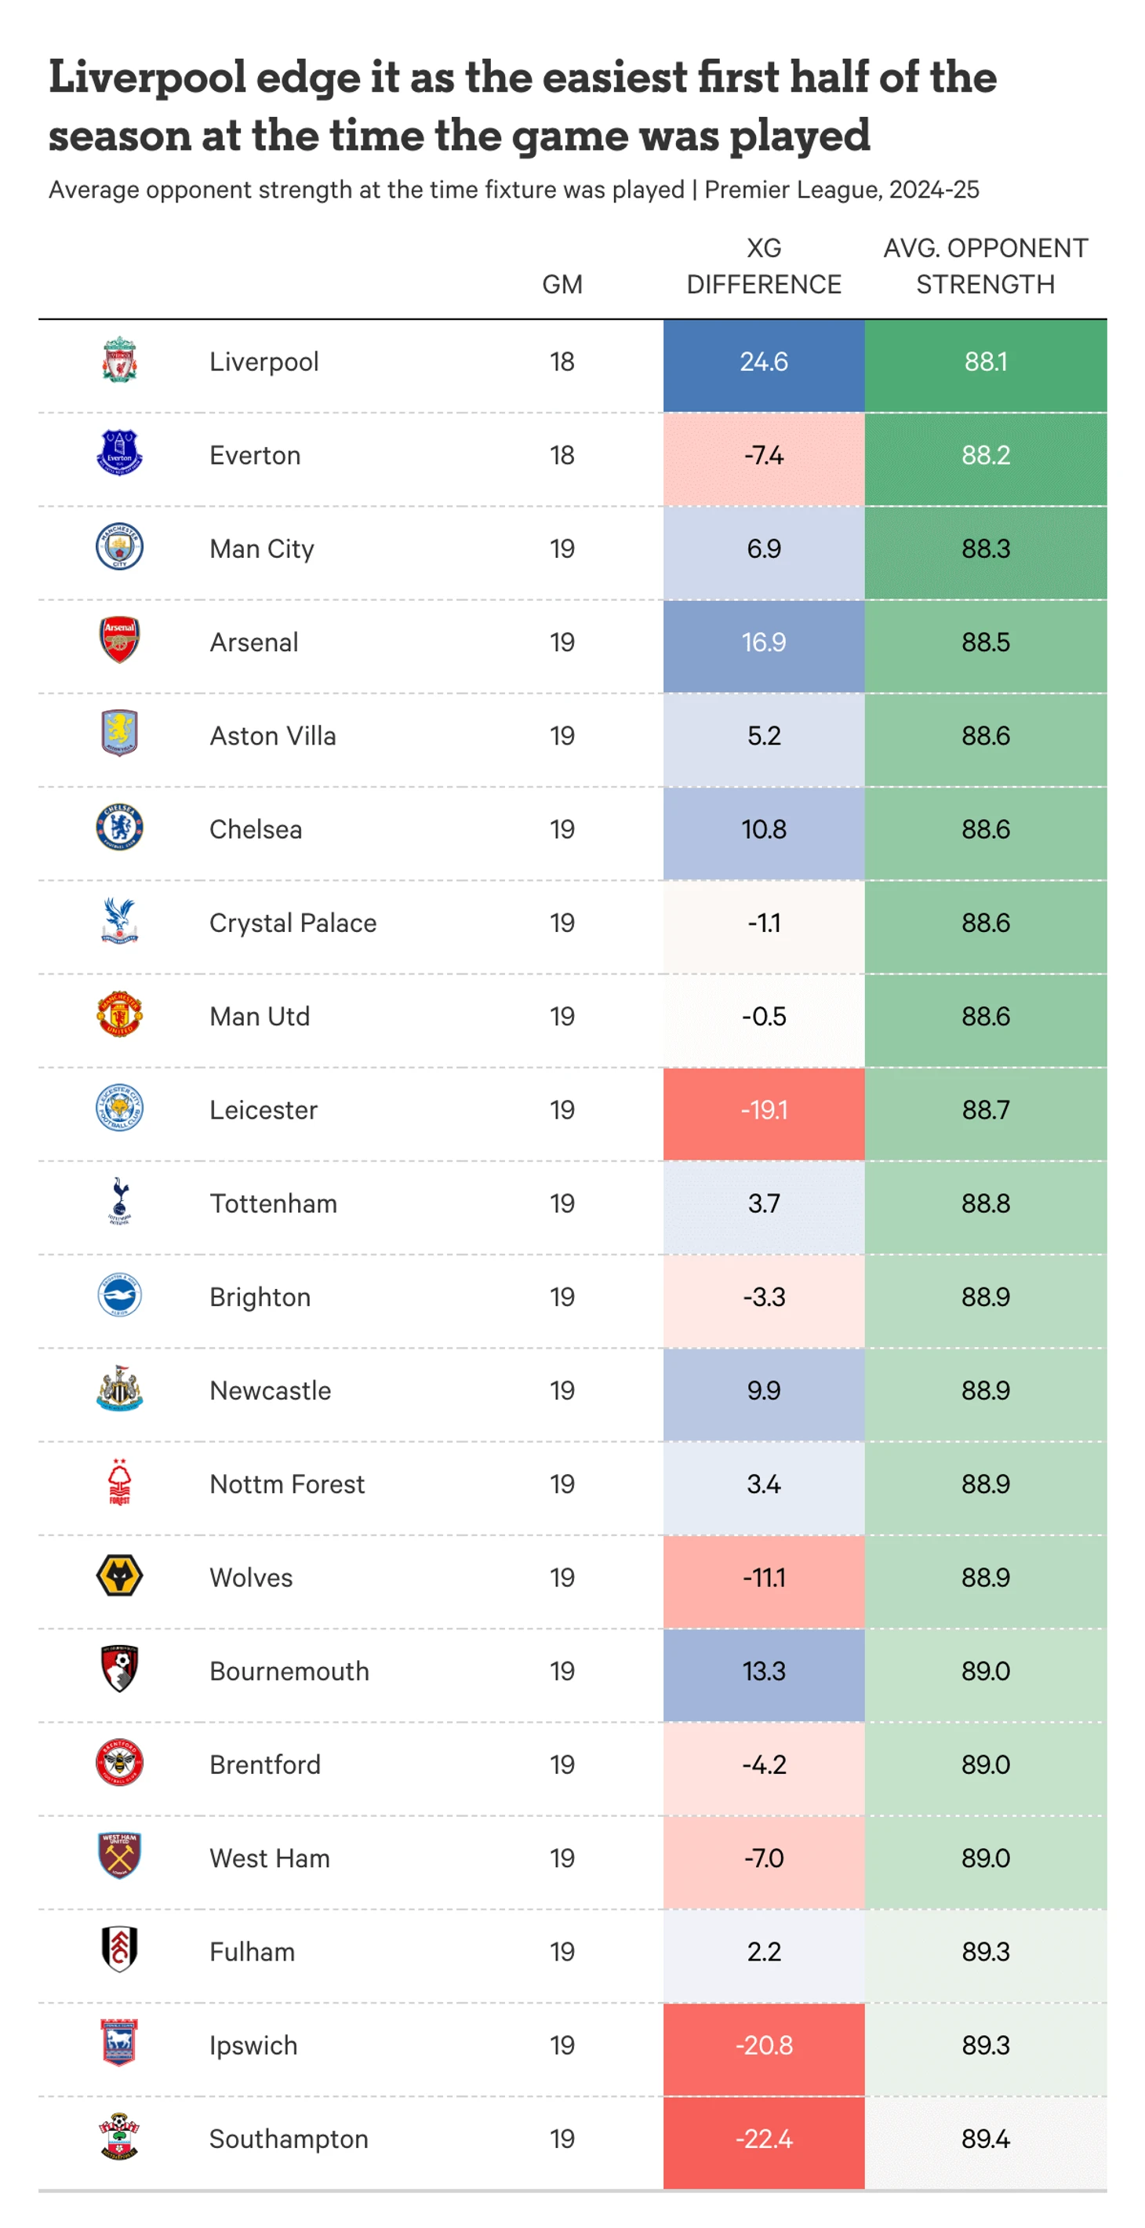Sort by Avg. Opponent Strength header
The height and width of the screenshot is (2228, 1145).
985,267
